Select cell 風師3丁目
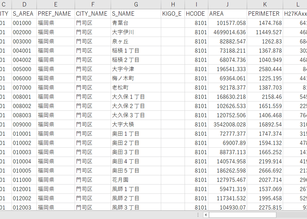Image resolution: width=307 pixels, height=219 pixels. [x=136, y=207]
